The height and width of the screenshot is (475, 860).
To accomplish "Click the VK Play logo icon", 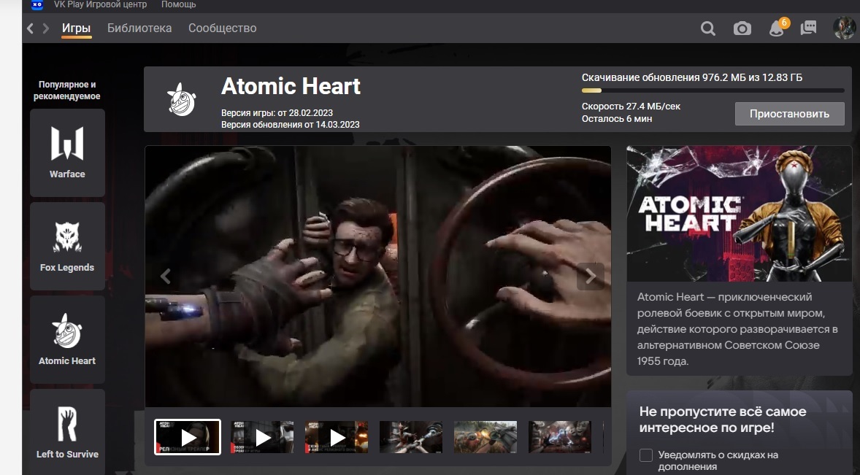I will (37, 4).
